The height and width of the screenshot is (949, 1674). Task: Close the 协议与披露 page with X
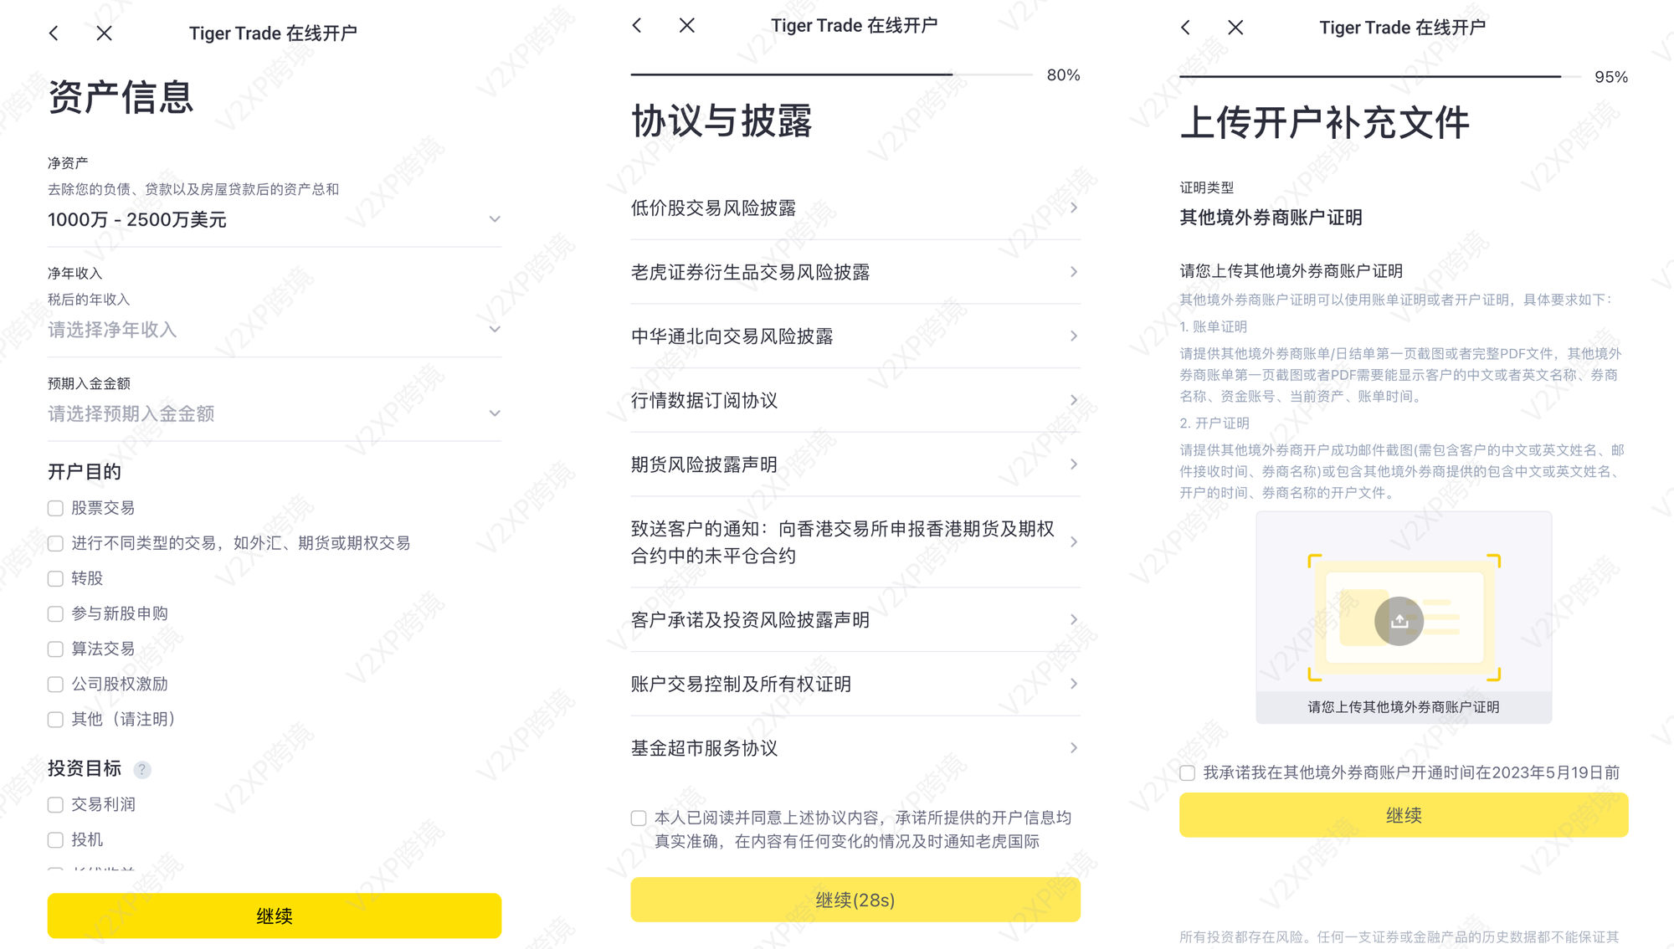[x=686, y=25]
